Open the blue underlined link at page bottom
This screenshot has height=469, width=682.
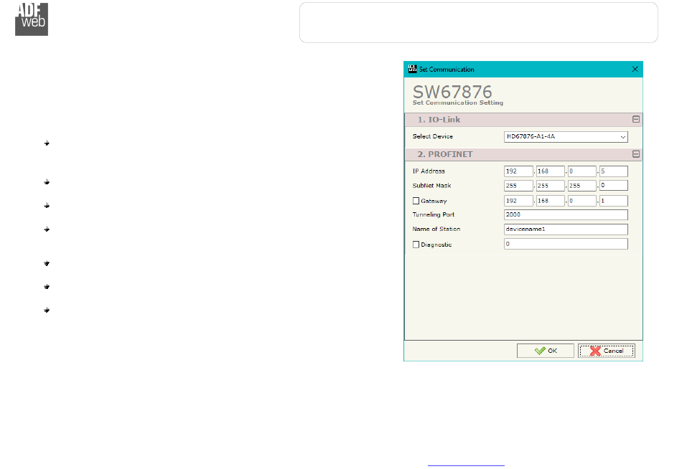(x=466, y=464)
